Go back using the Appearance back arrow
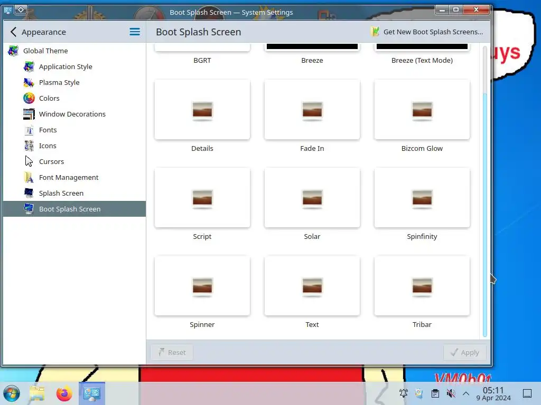 pos(13,32)
